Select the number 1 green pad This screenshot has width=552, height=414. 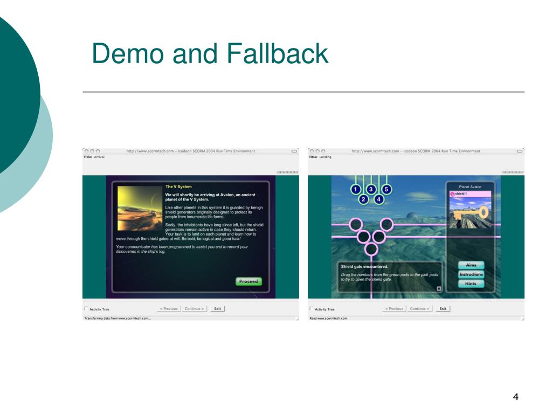(x=356, y=189)
